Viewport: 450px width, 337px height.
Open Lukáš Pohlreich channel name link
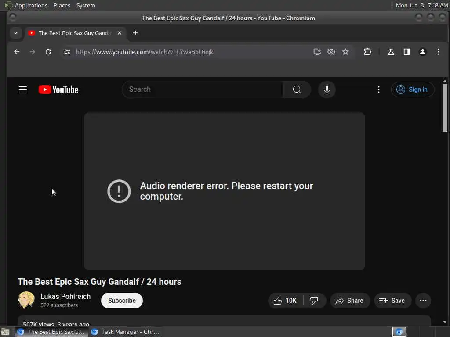(x=65, y=296)
